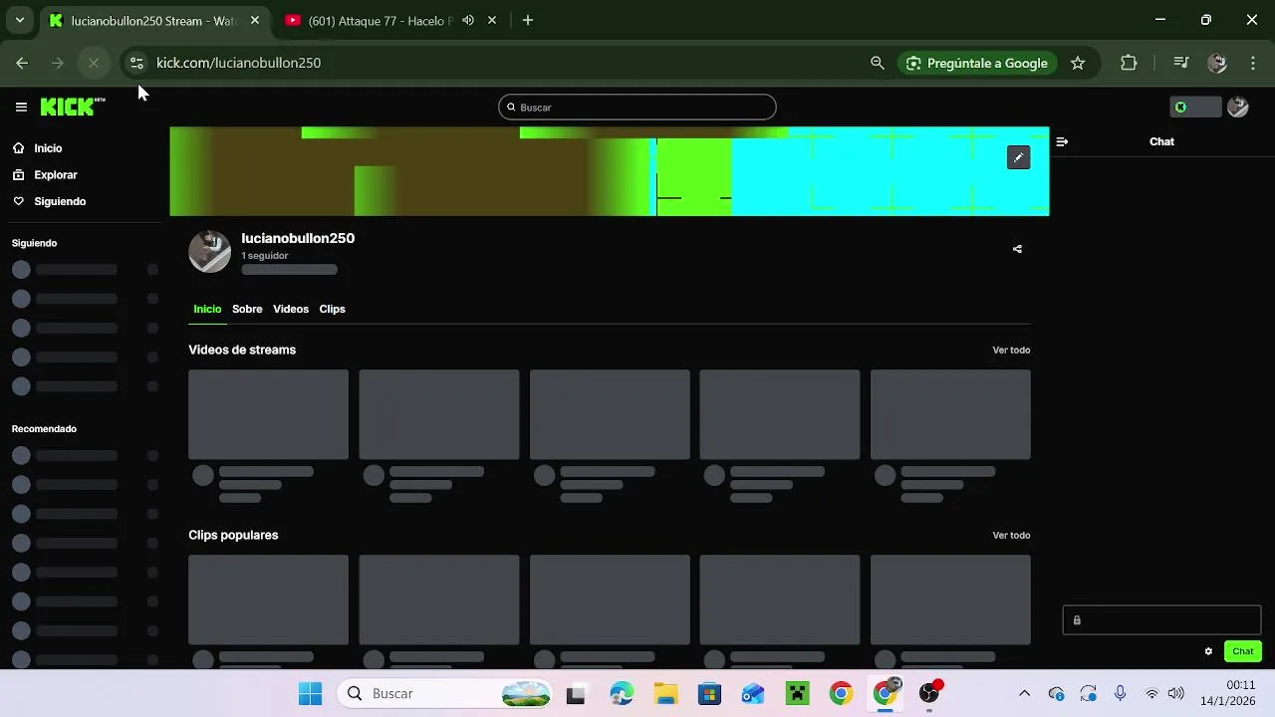Click the lucianobullon250 channel name
This screenshot has width=1275, height=717.
(x=298, y=238)
